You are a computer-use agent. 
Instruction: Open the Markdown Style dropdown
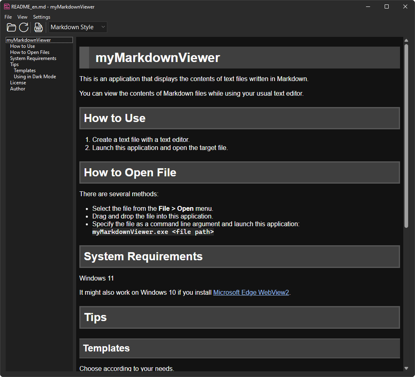point(78,27)
